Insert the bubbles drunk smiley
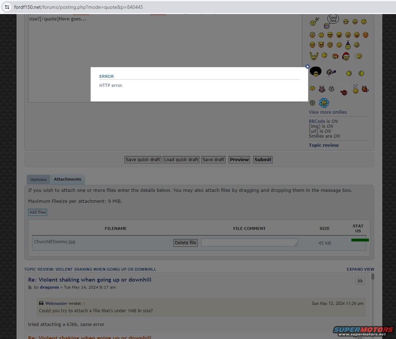The image size is (396, 339). point(356,89)
